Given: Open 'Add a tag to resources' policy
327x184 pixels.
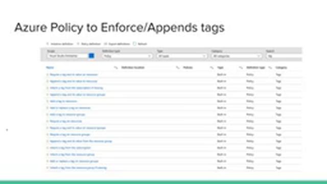Looking at the screenshot, I should [x=63, y=101].
